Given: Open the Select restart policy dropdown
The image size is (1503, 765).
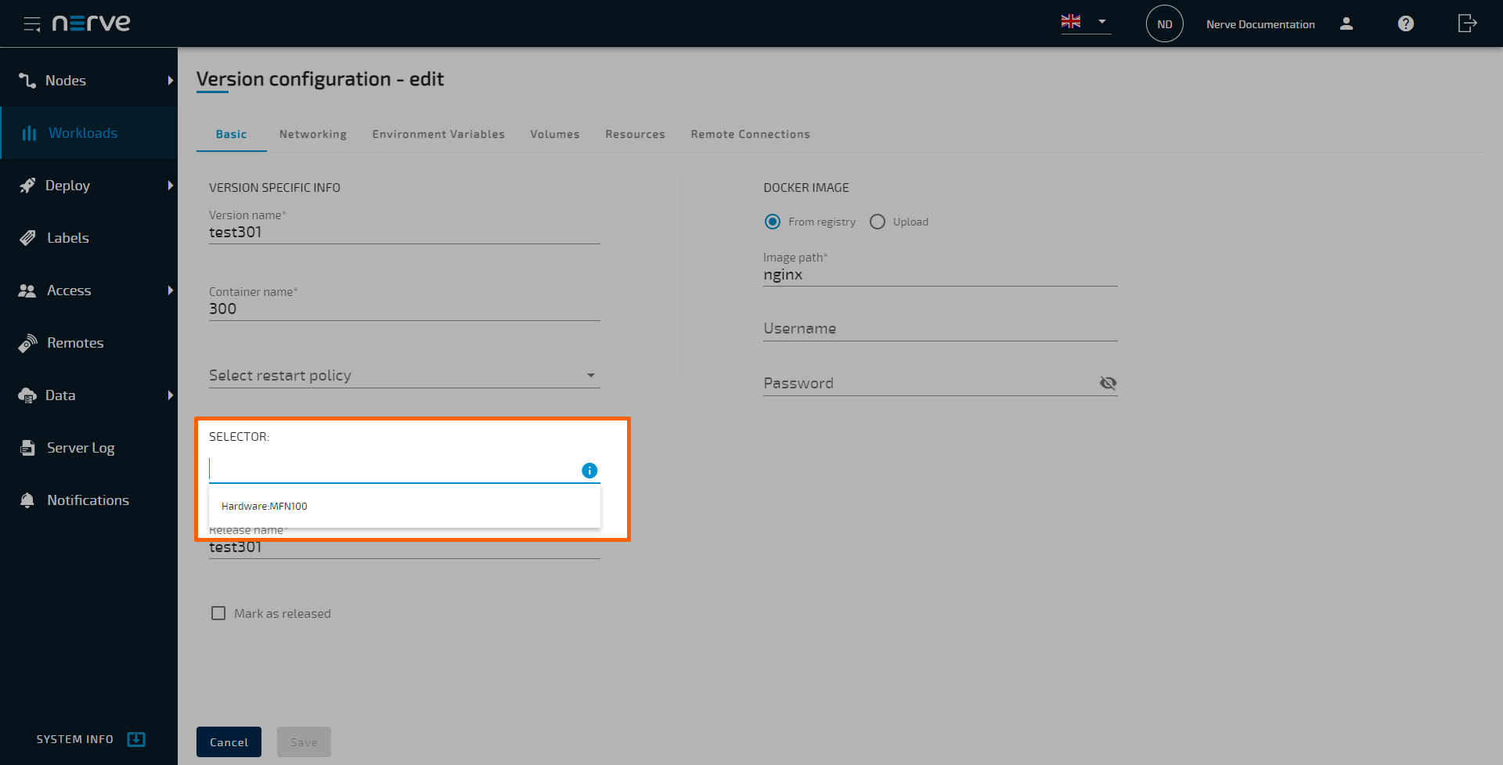Looking at the screenshot, I should [x=404, y=376].
